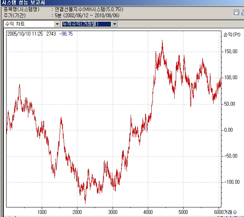Click the 3000 x-axis tick label
The image size is (244, 217).
(113, 212)
